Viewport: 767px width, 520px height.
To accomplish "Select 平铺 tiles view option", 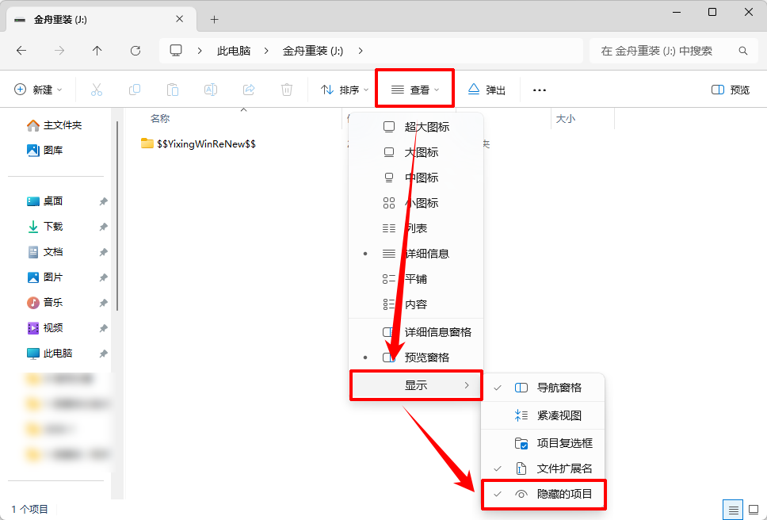I will pos(416,279).
